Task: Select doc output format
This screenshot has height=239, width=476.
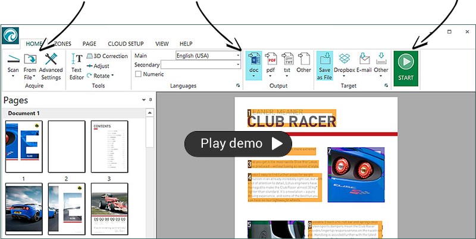Action: [x=253, y=59]
